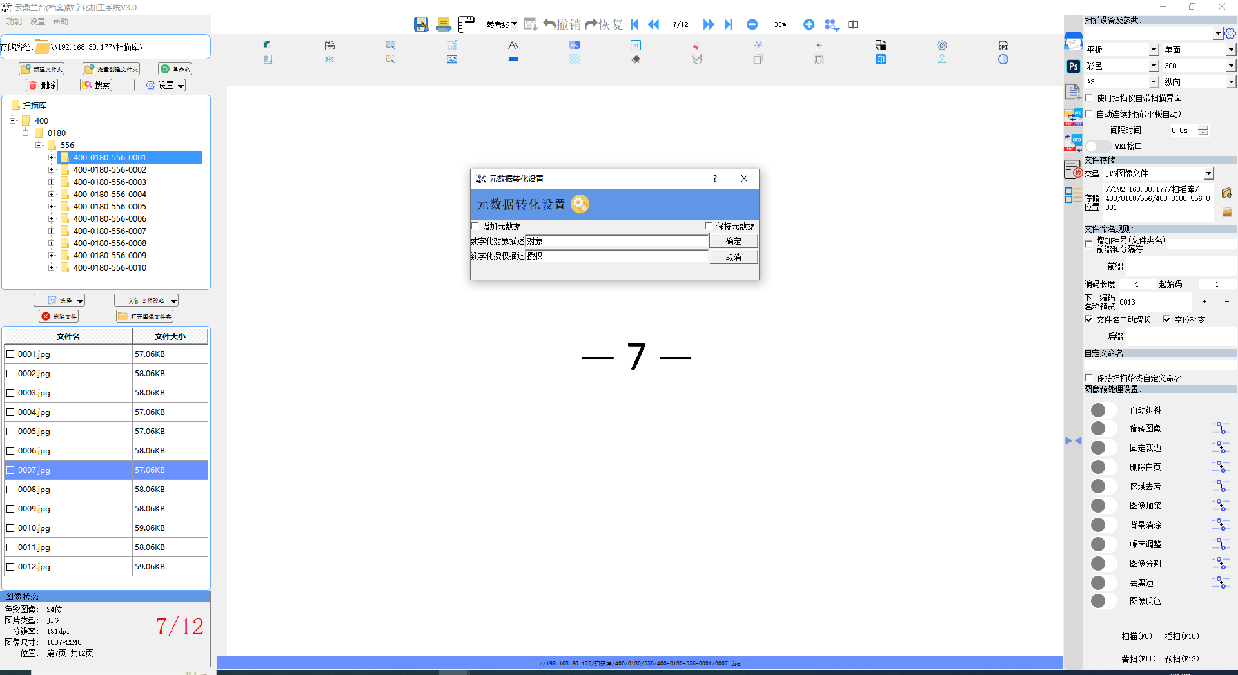Click the 新建文件夹 button
This screenshot has height=675, width=1238.
[43, 69]
